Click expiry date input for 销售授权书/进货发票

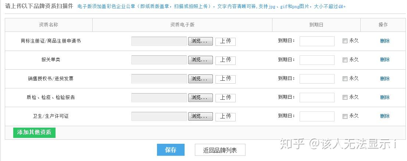pos(317,79)
